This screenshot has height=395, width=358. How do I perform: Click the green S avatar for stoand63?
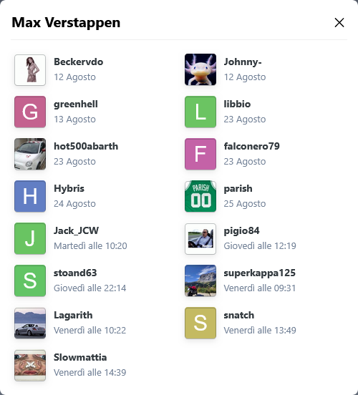click(30, 281)
